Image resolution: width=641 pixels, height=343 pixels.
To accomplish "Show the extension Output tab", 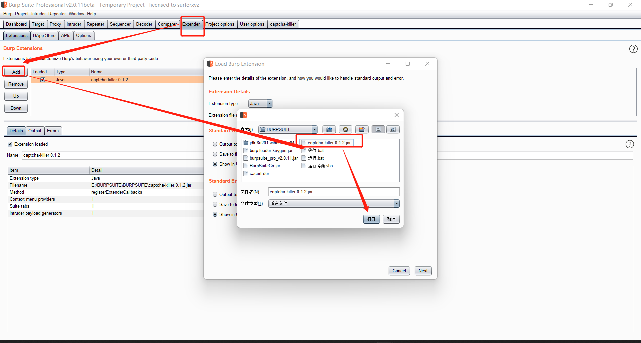I will click(35, 131).
